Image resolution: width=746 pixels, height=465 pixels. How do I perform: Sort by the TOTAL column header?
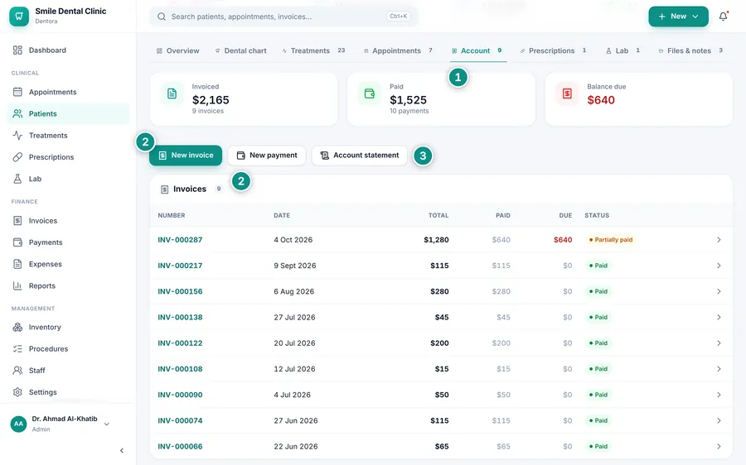tap(438, 216)
